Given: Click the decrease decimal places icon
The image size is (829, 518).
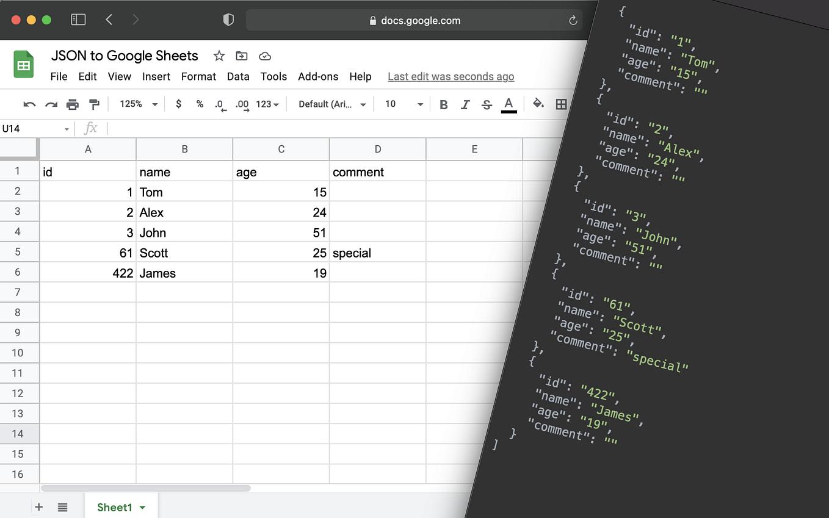Looking at the screenshot, I should [220, 104].
